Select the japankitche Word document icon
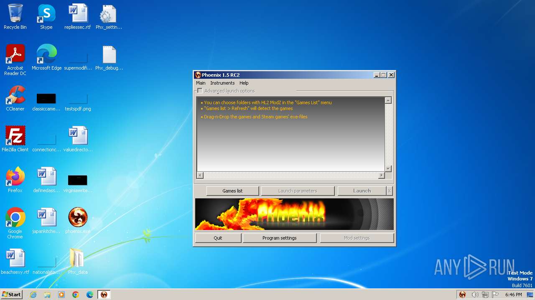This screenshot has width=535, height=300. tap(46, 221)
